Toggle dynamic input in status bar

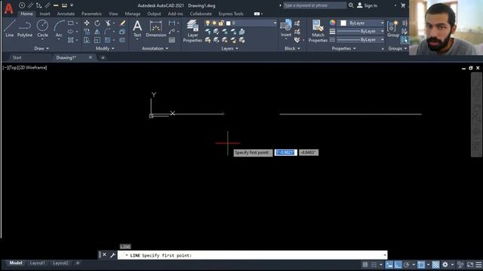click(x=389, y=264)
